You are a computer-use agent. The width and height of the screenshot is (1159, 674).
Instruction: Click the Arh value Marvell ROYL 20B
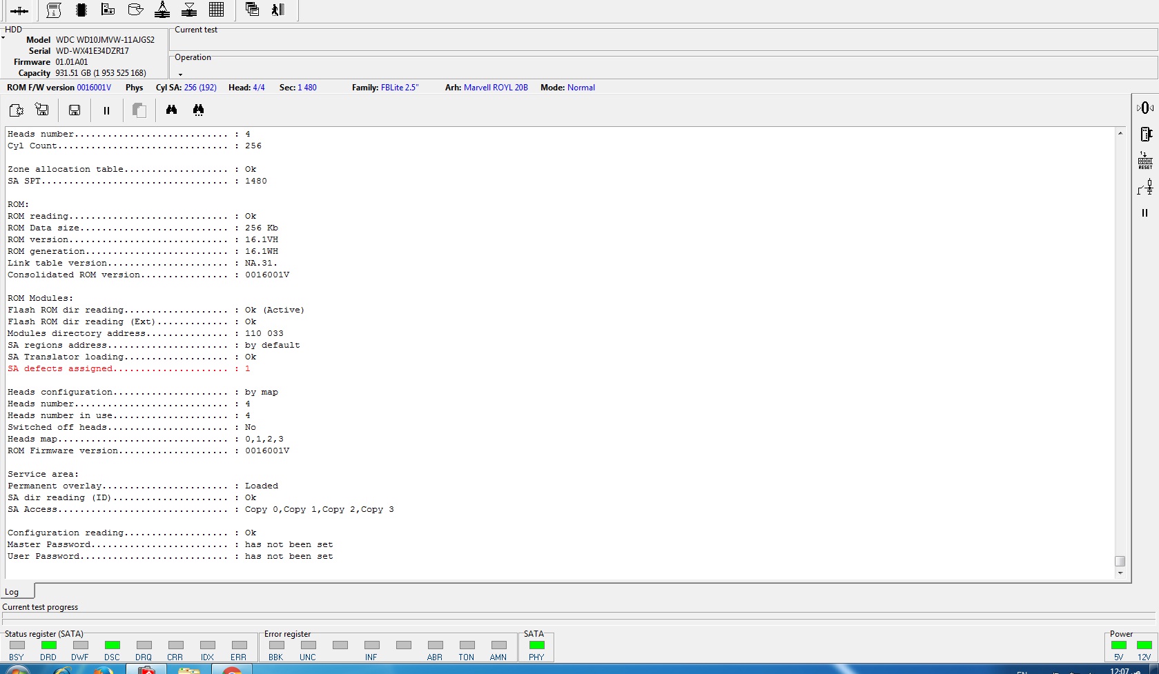coord(496,88)
